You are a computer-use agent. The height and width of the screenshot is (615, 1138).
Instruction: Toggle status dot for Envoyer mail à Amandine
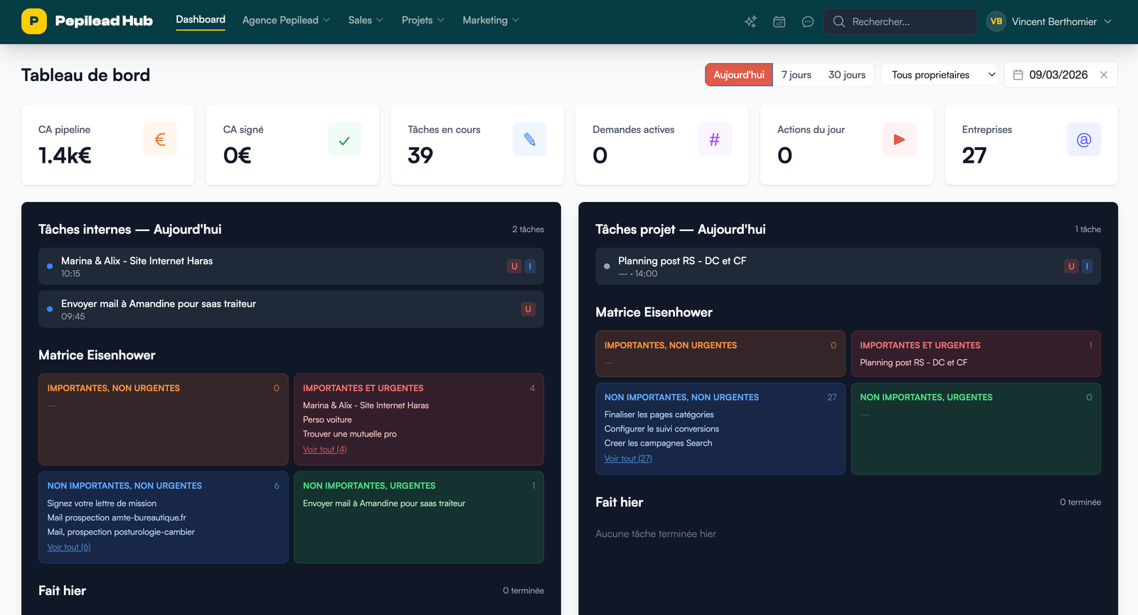point(50,309)
